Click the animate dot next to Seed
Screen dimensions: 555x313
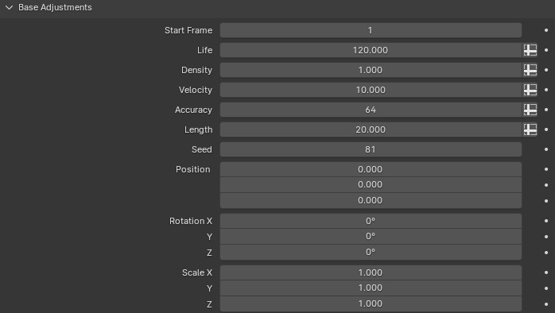click(546, 149)
